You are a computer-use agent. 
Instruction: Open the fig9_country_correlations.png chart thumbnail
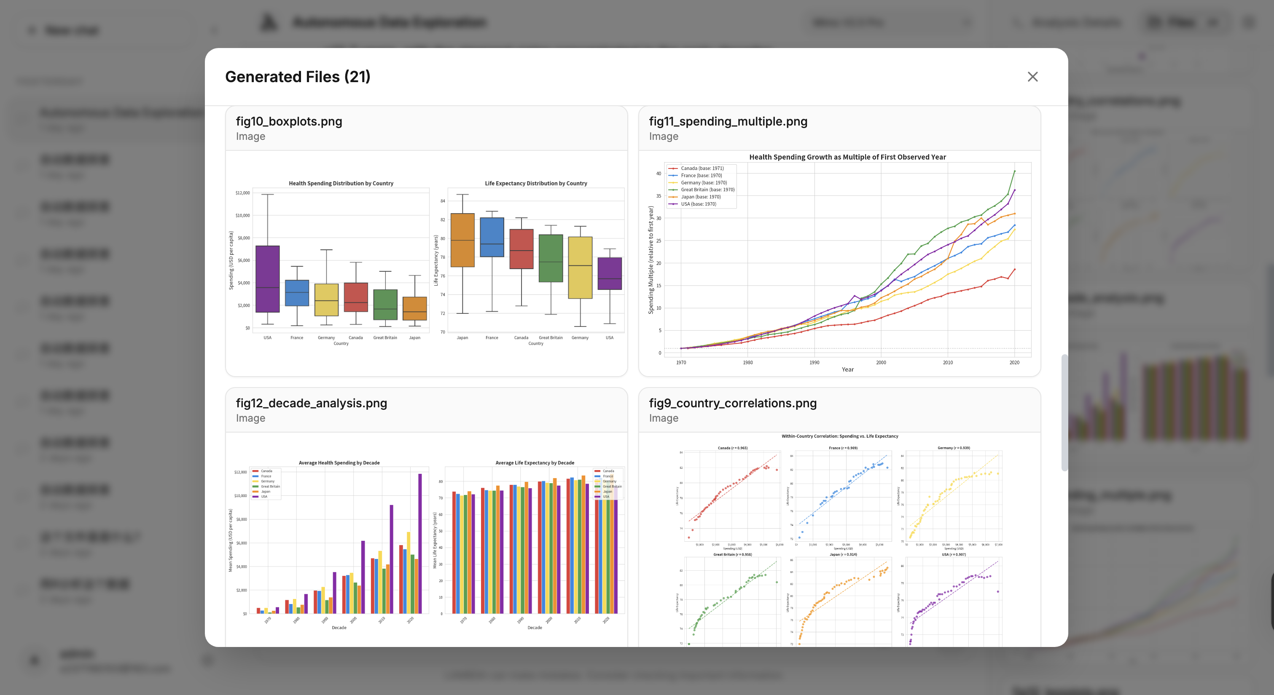[x=839, y=539]
